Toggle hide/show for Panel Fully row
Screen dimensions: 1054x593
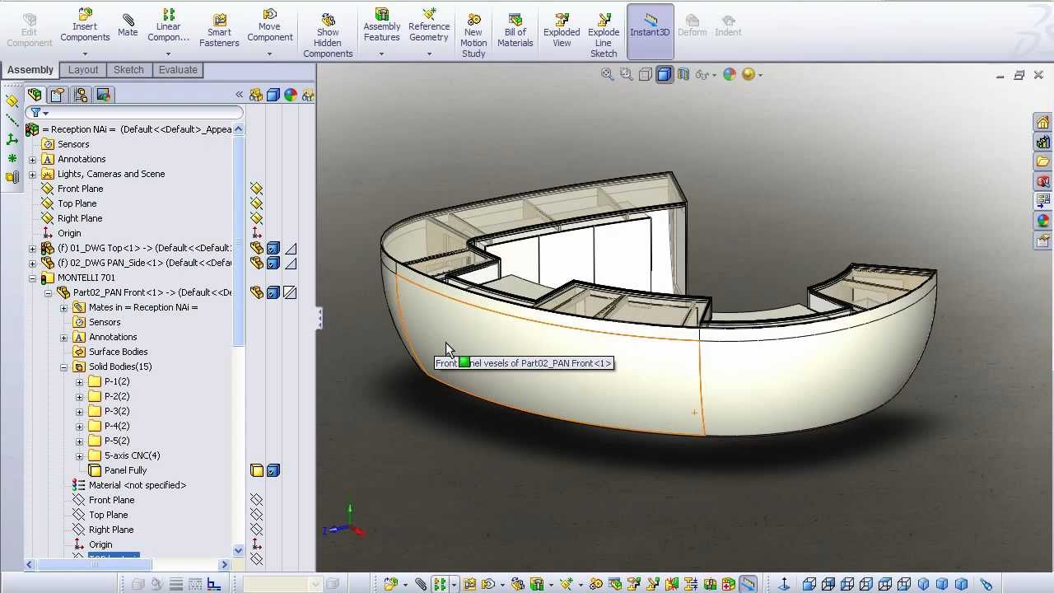tap(257, 470)
